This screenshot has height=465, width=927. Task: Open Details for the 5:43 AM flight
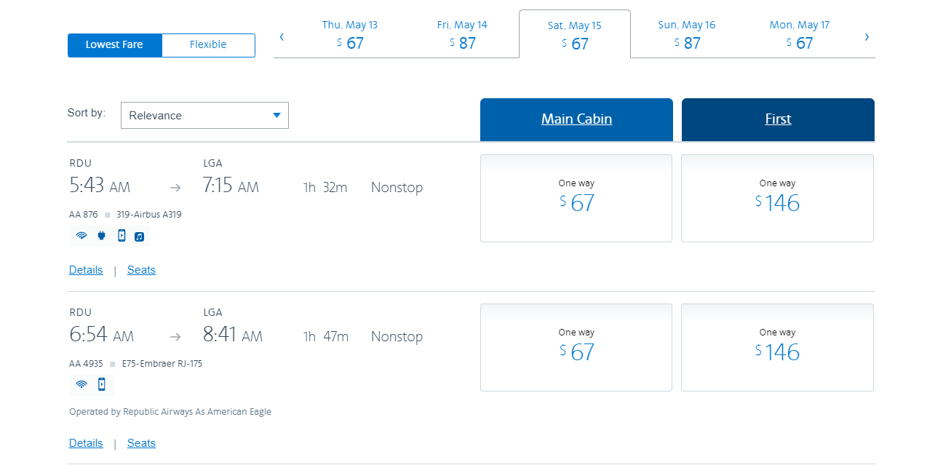86,270
